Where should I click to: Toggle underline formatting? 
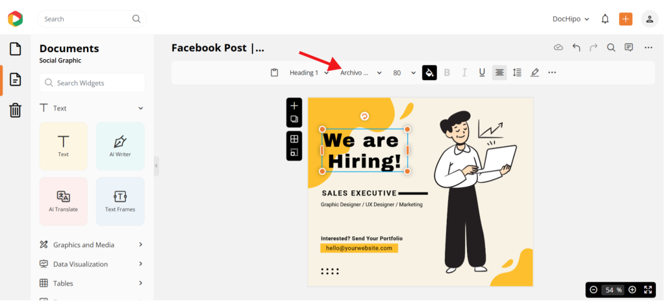(x=482, y=73)
